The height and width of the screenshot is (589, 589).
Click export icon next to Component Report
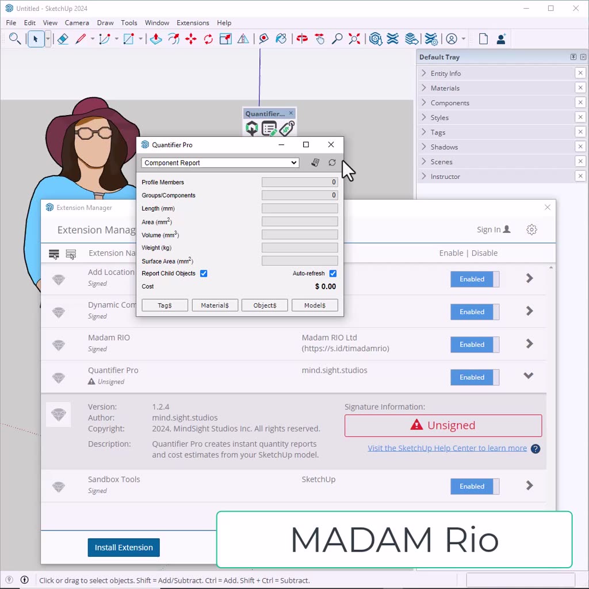point(315,163)
